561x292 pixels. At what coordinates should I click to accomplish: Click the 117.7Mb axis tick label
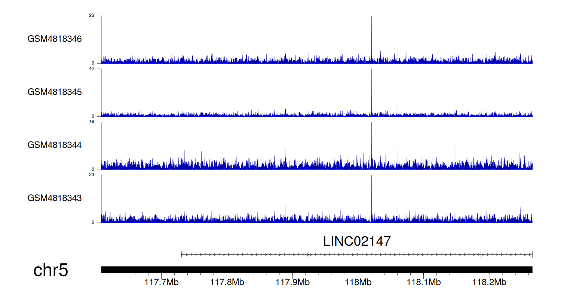162,282
